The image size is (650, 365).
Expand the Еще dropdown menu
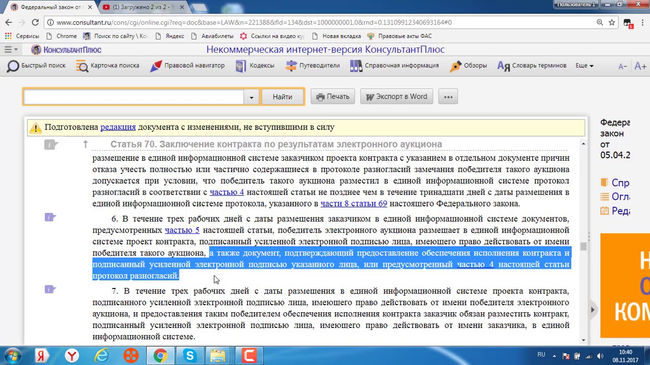pos(584,65)
